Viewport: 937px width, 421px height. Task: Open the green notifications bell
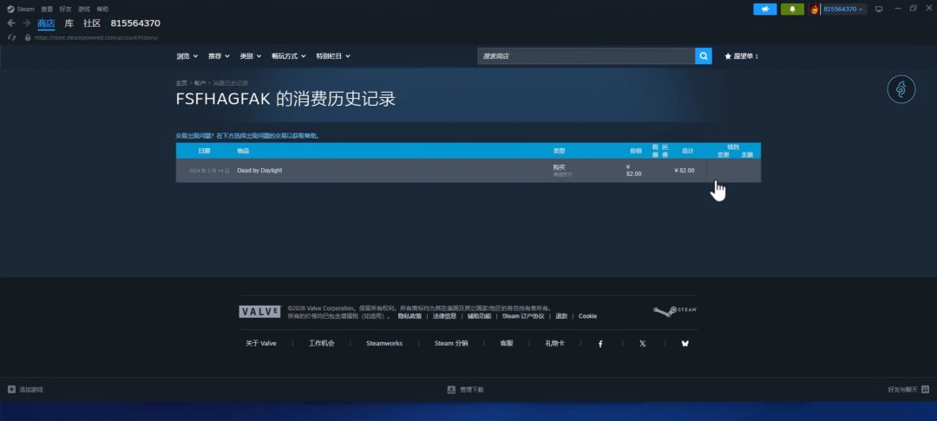[792, 9]
